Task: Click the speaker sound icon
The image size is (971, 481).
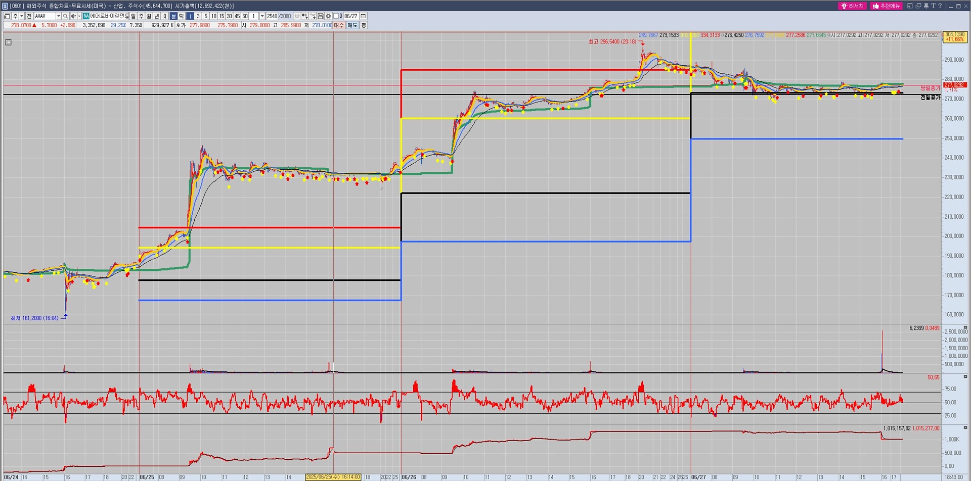Action: [73, 16]
